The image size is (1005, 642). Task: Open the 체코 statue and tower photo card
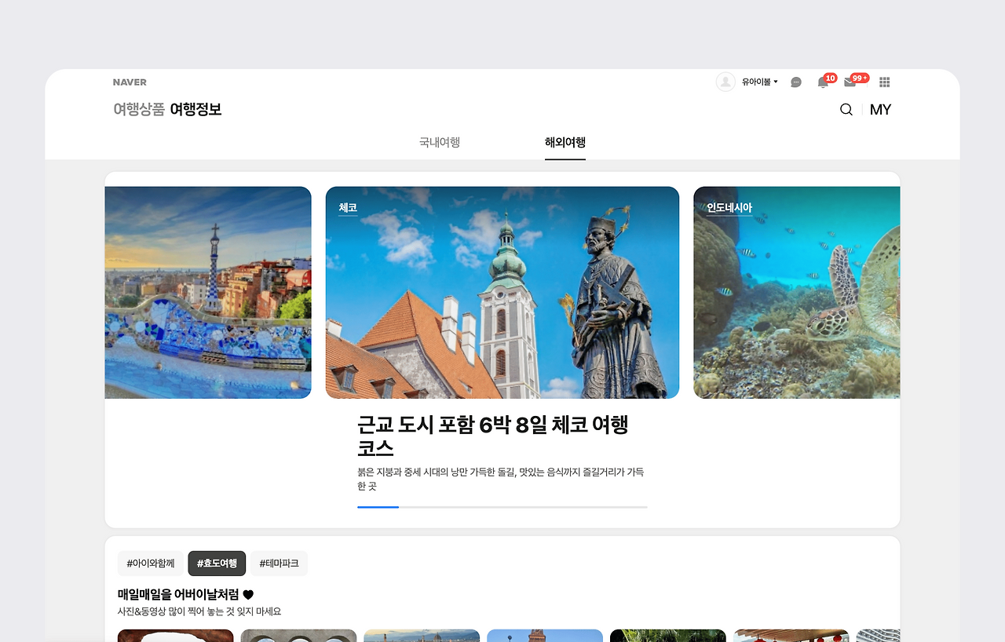pos(502,293)
